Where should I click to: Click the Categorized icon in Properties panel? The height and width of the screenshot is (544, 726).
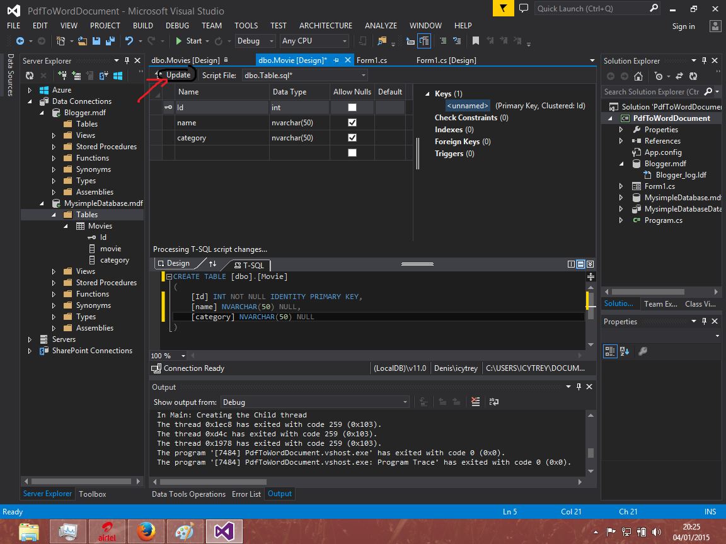click(610, 351)
